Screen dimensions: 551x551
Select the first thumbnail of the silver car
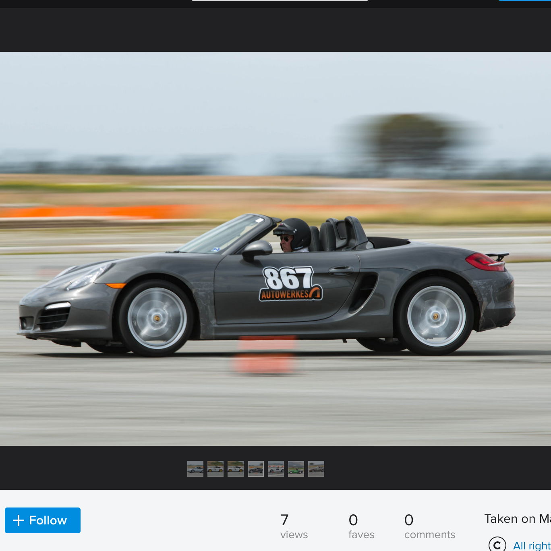[x=195, y=469]
